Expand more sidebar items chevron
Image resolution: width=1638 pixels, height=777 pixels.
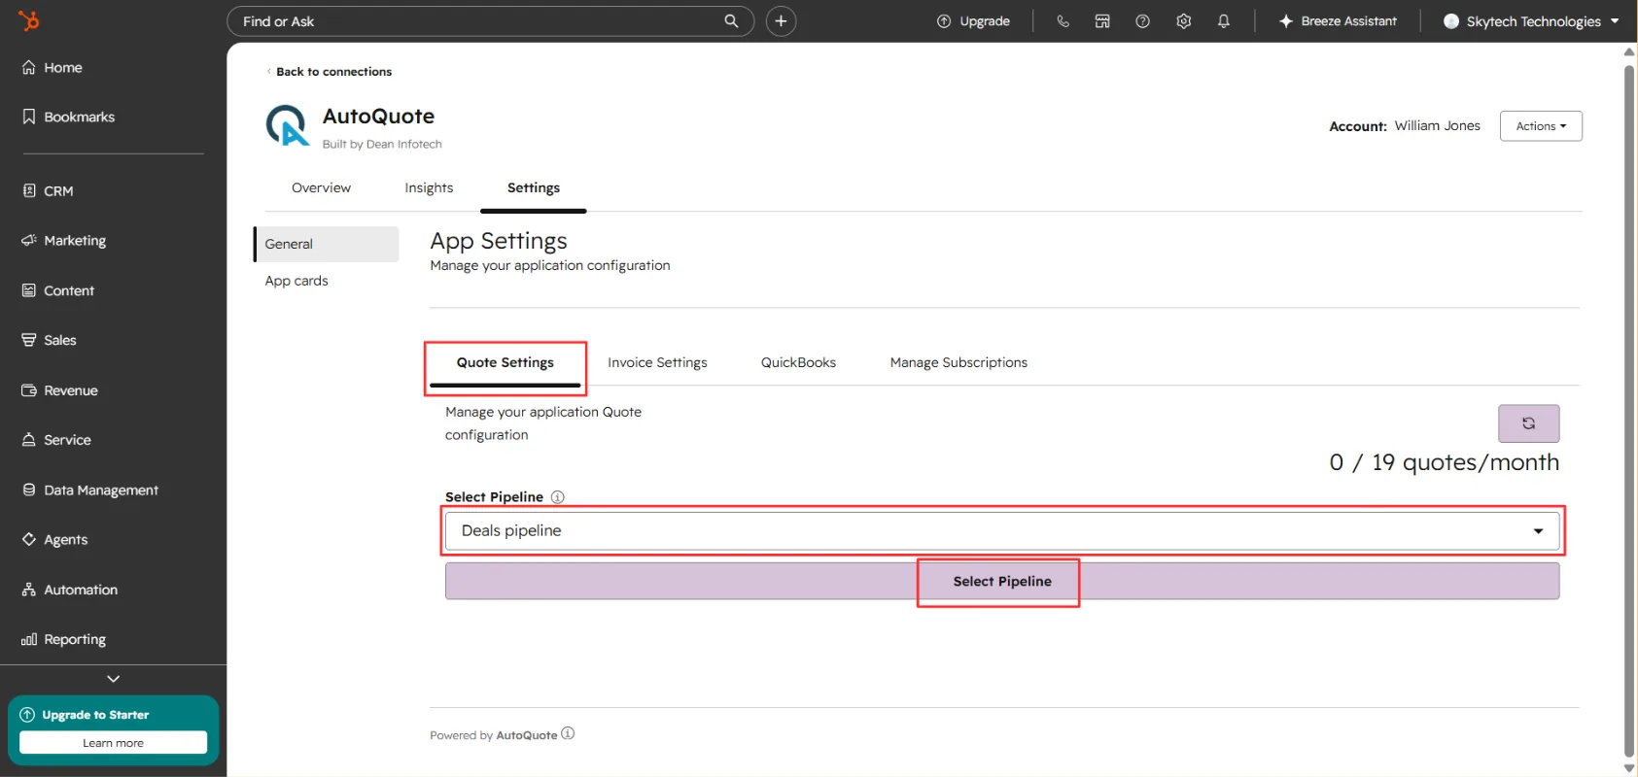(113, 679)
